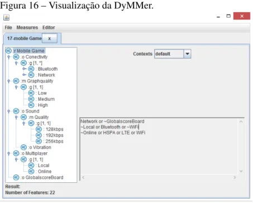253x203 pixels.
Task: Open the Measures menu
Action: click(x=27, y=27)
